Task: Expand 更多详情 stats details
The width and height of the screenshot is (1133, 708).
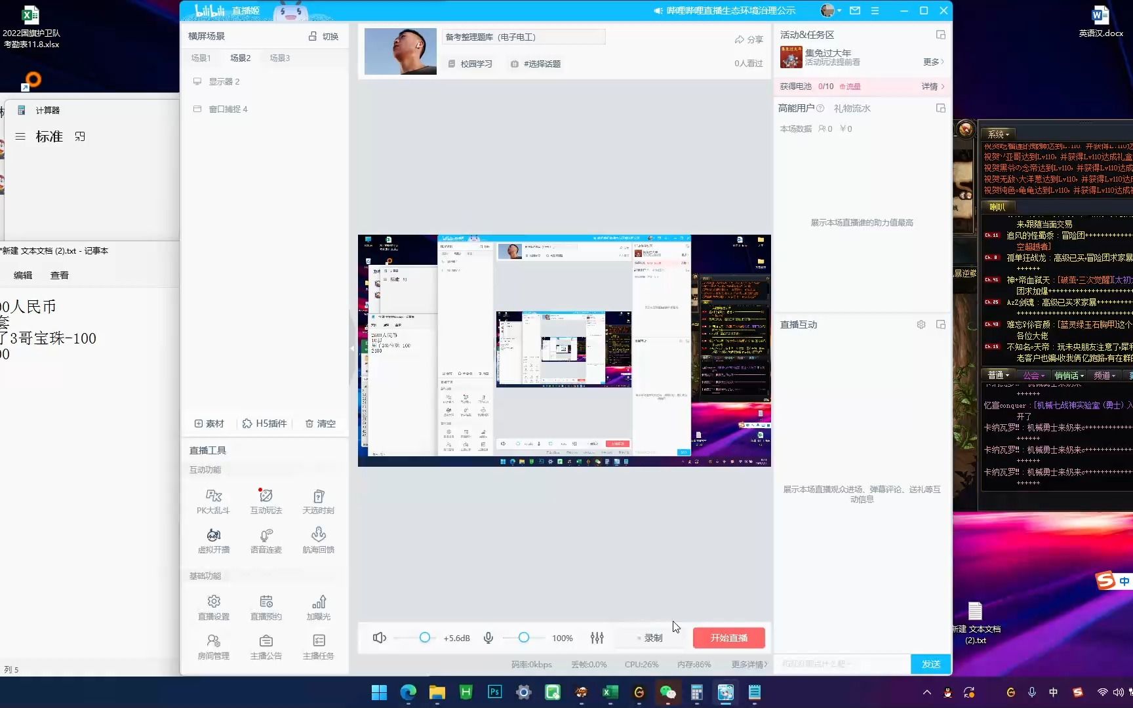Action: 749,665
